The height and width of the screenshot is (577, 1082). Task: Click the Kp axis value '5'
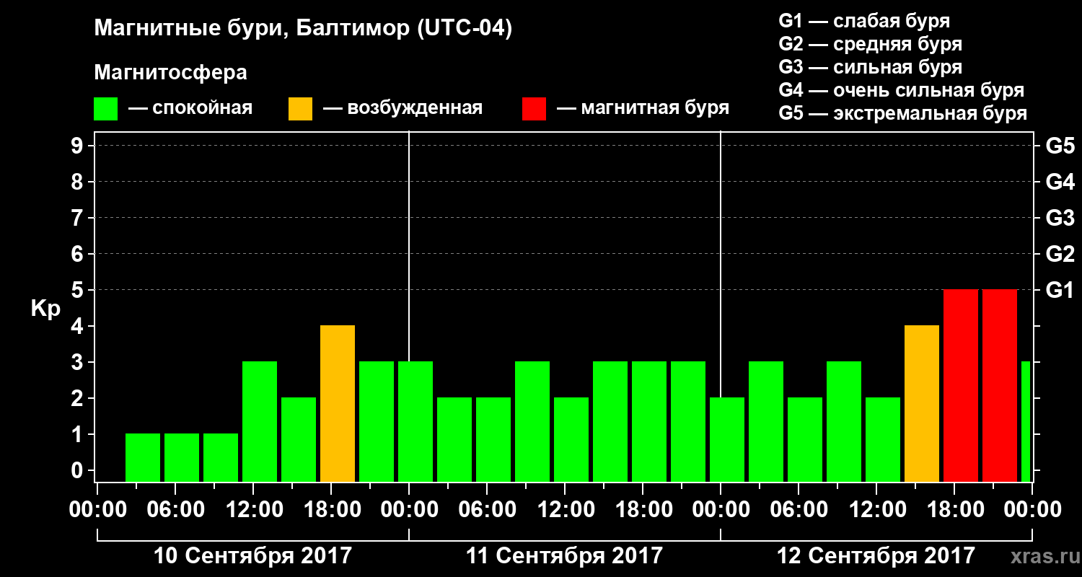click(79, 290)
